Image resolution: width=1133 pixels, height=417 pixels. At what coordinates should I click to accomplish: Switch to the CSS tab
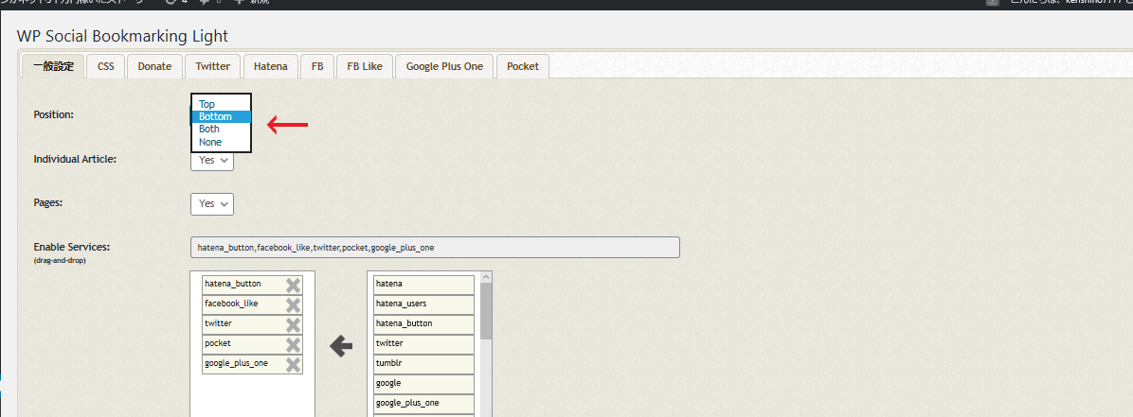[x=106, y=66]
